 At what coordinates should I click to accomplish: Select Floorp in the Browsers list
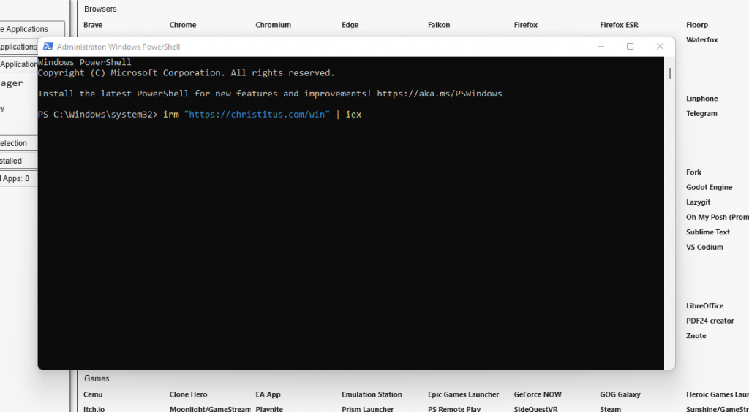click(697, 25)
